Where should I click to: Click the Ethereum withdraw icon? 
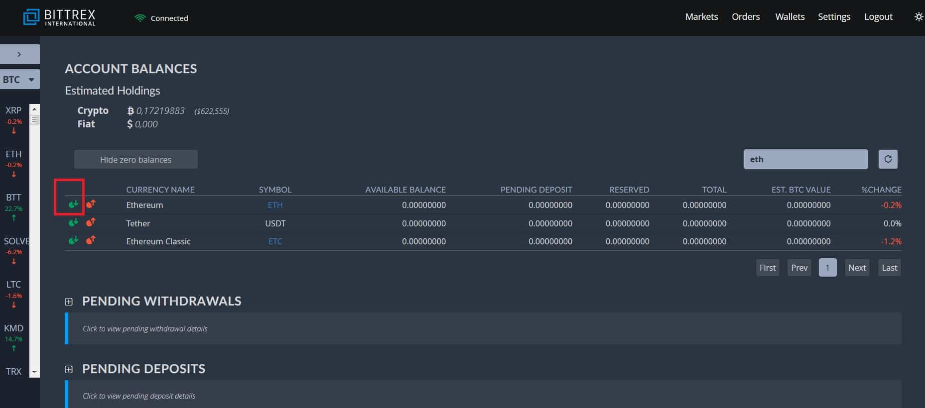91,204
